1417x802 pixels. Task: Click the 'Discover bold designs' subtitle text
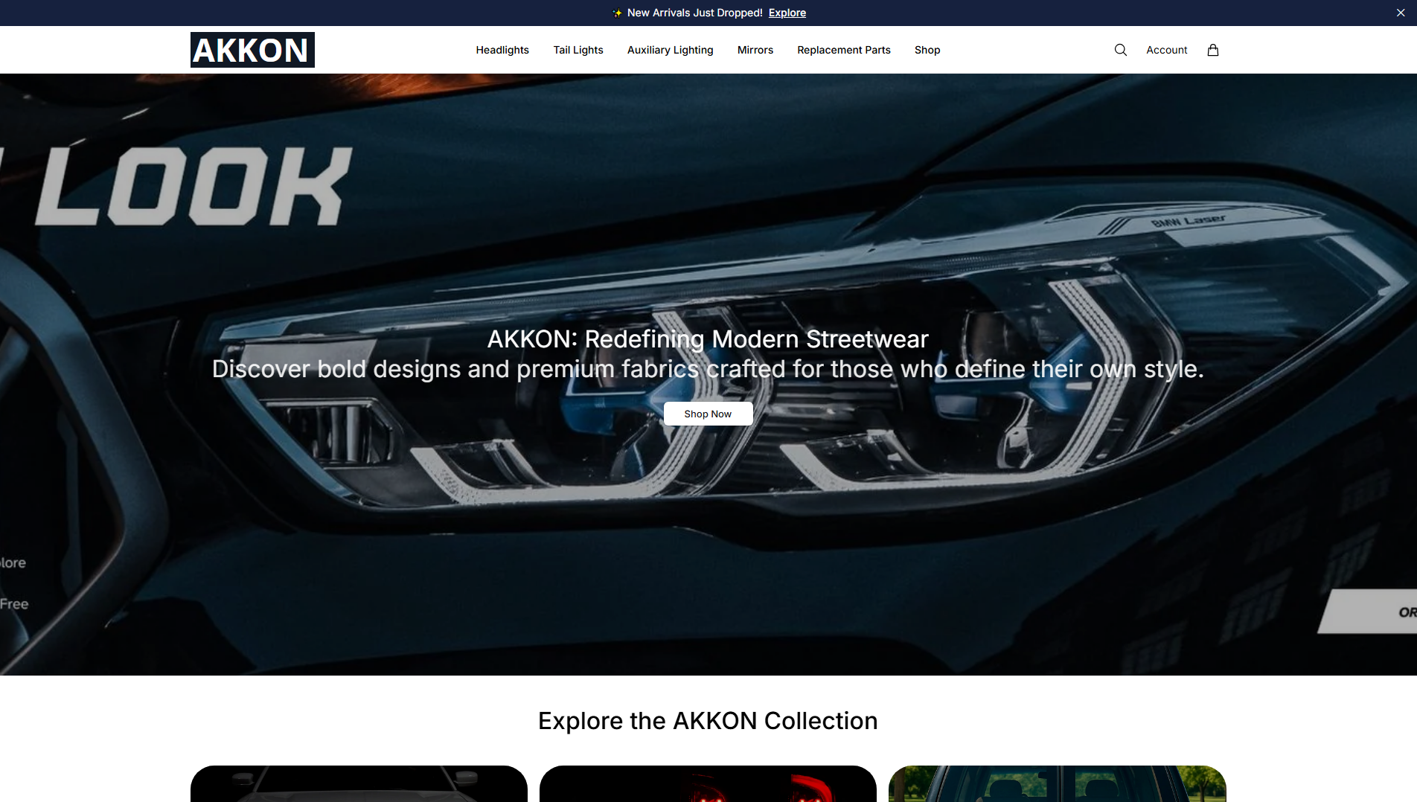708,369
